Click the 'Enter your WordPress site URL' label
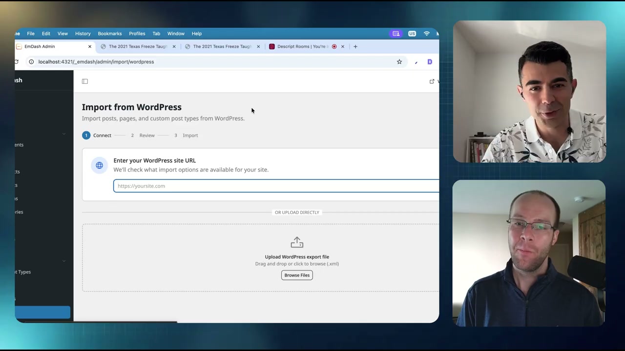625x351 pixels. pos(155,160)
